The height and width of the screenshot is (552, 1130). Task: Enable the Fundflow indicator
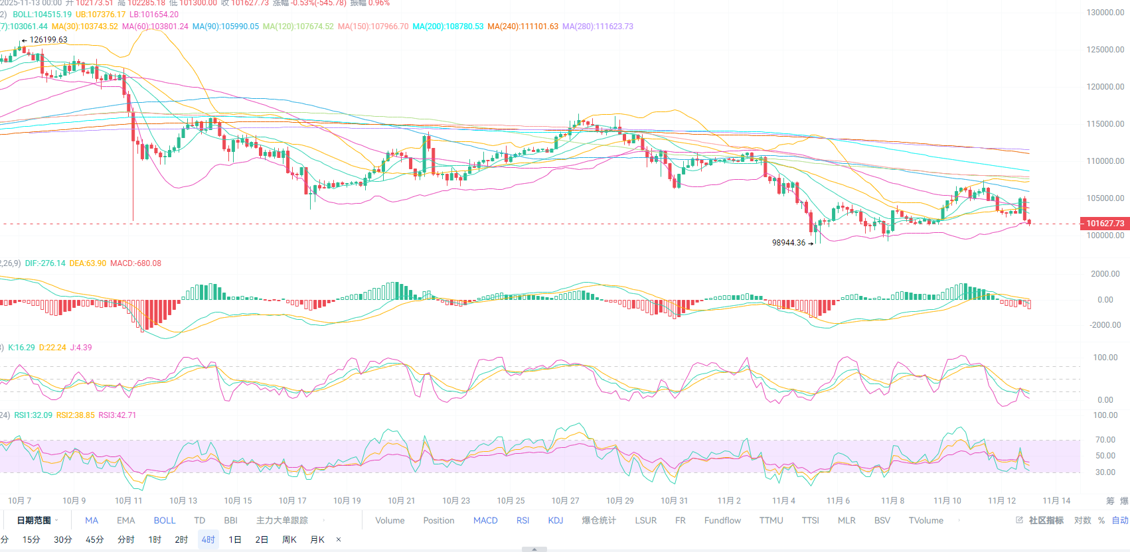722,520
